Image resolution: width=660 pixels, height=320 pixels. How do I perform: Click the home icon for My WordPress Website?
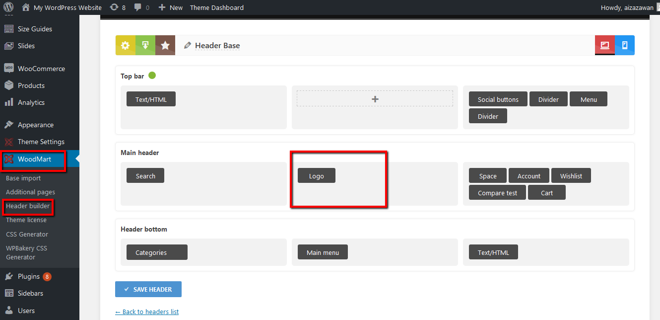pos(26,7)
